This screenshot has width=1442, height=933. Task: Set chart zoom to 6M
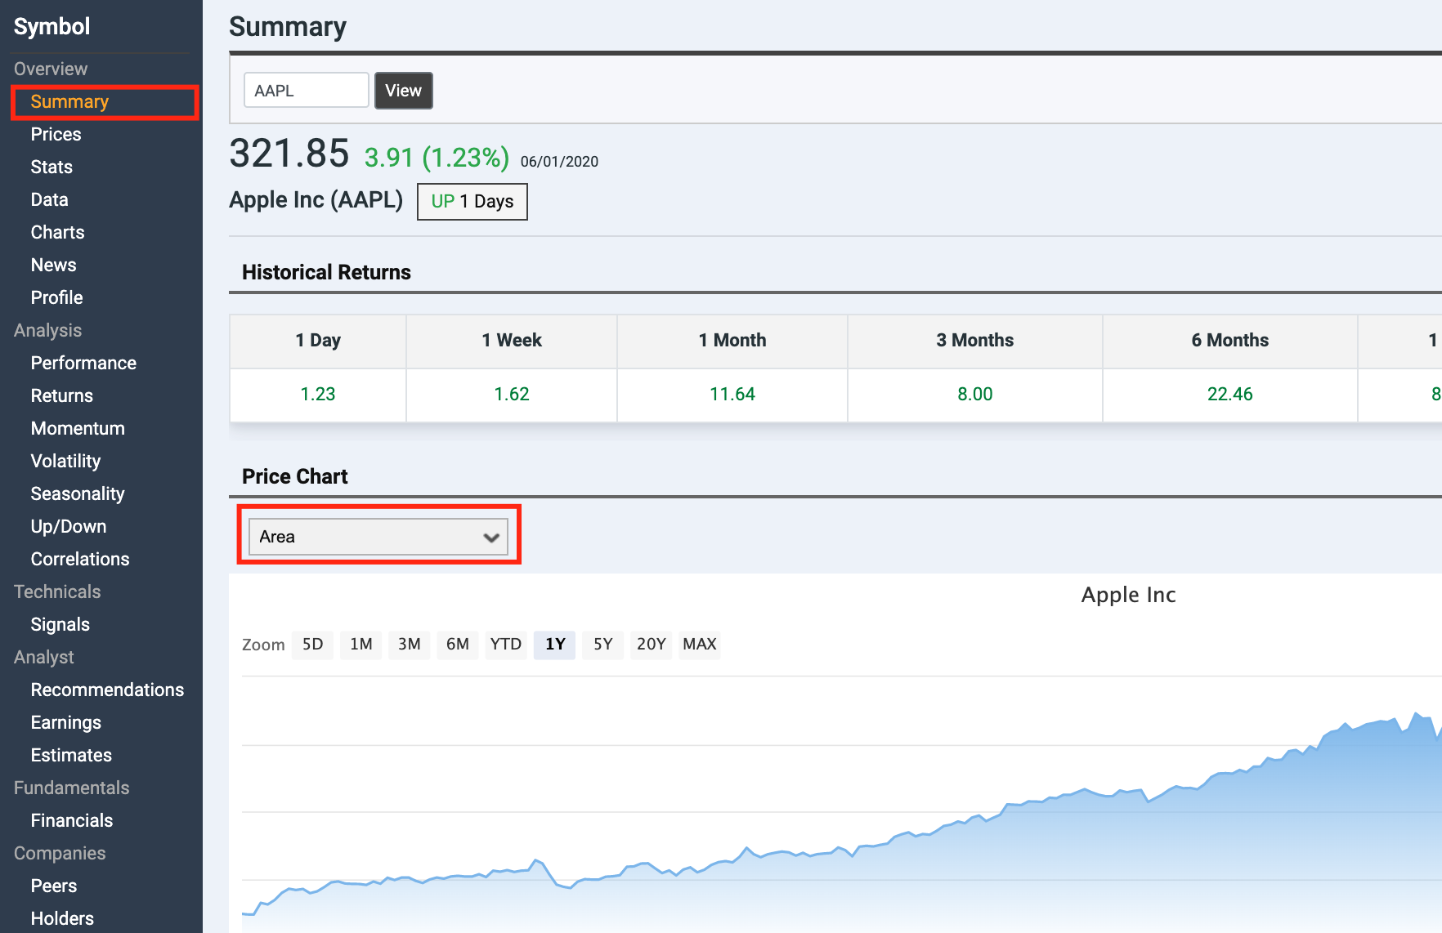(x=457, y=645)
